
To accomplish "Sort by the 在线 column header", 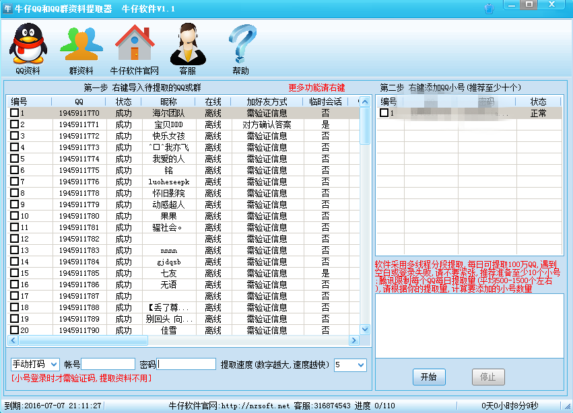I will 213,102.
